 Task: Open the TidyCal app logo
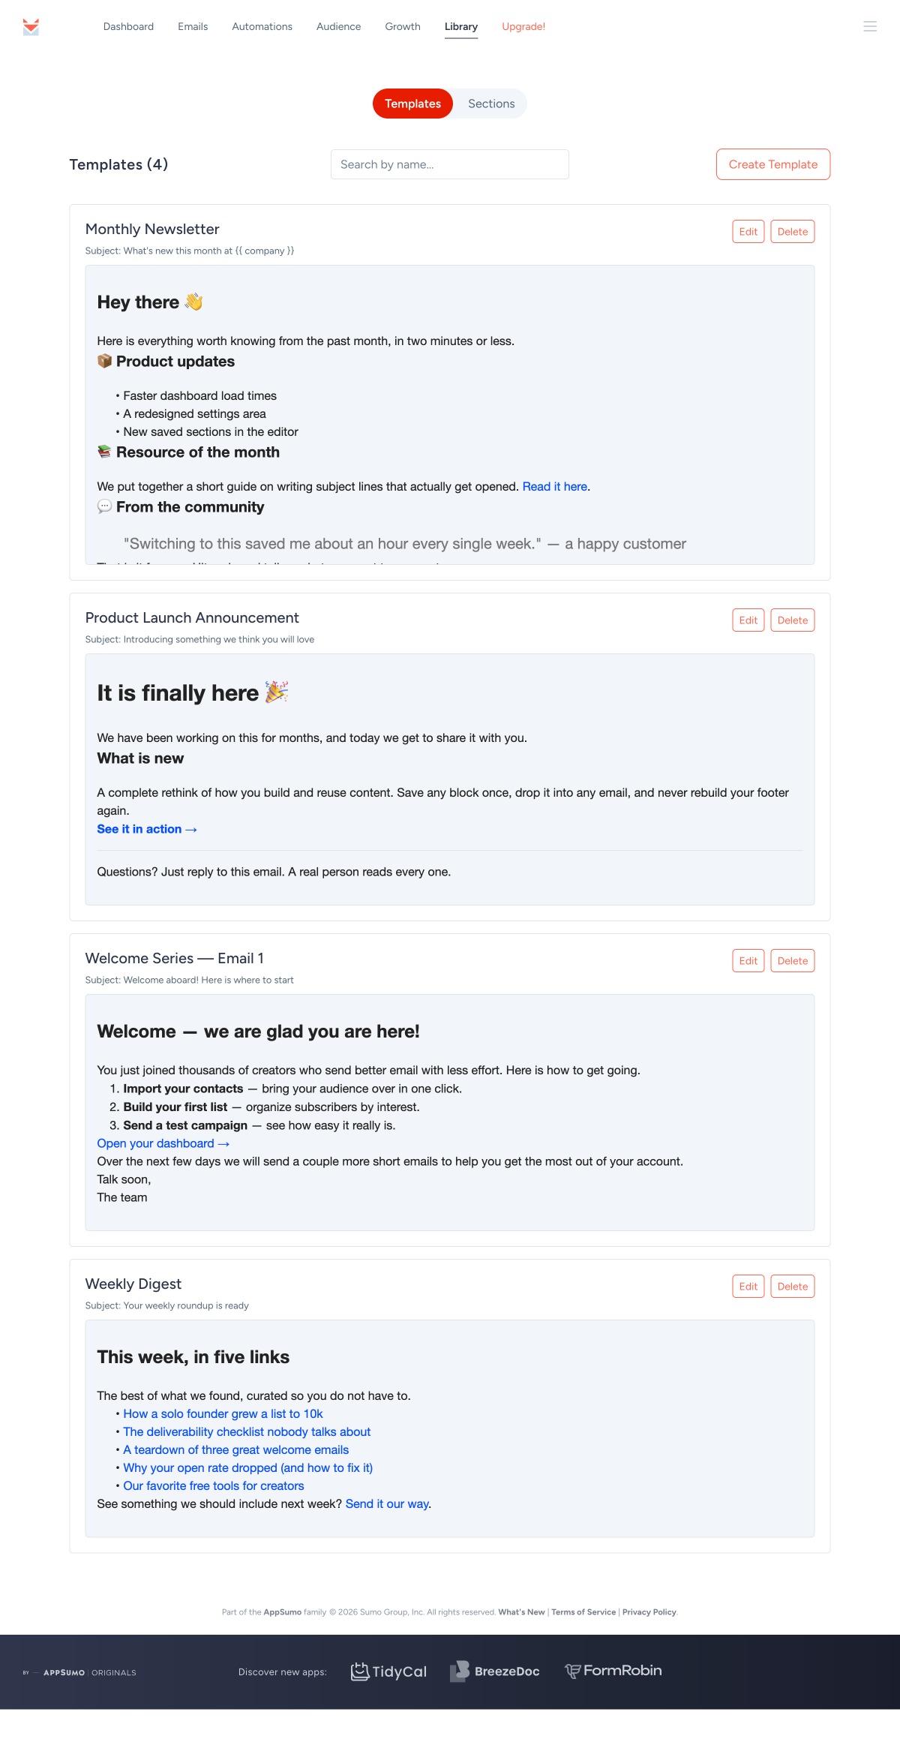click(x=388, y=1671)
